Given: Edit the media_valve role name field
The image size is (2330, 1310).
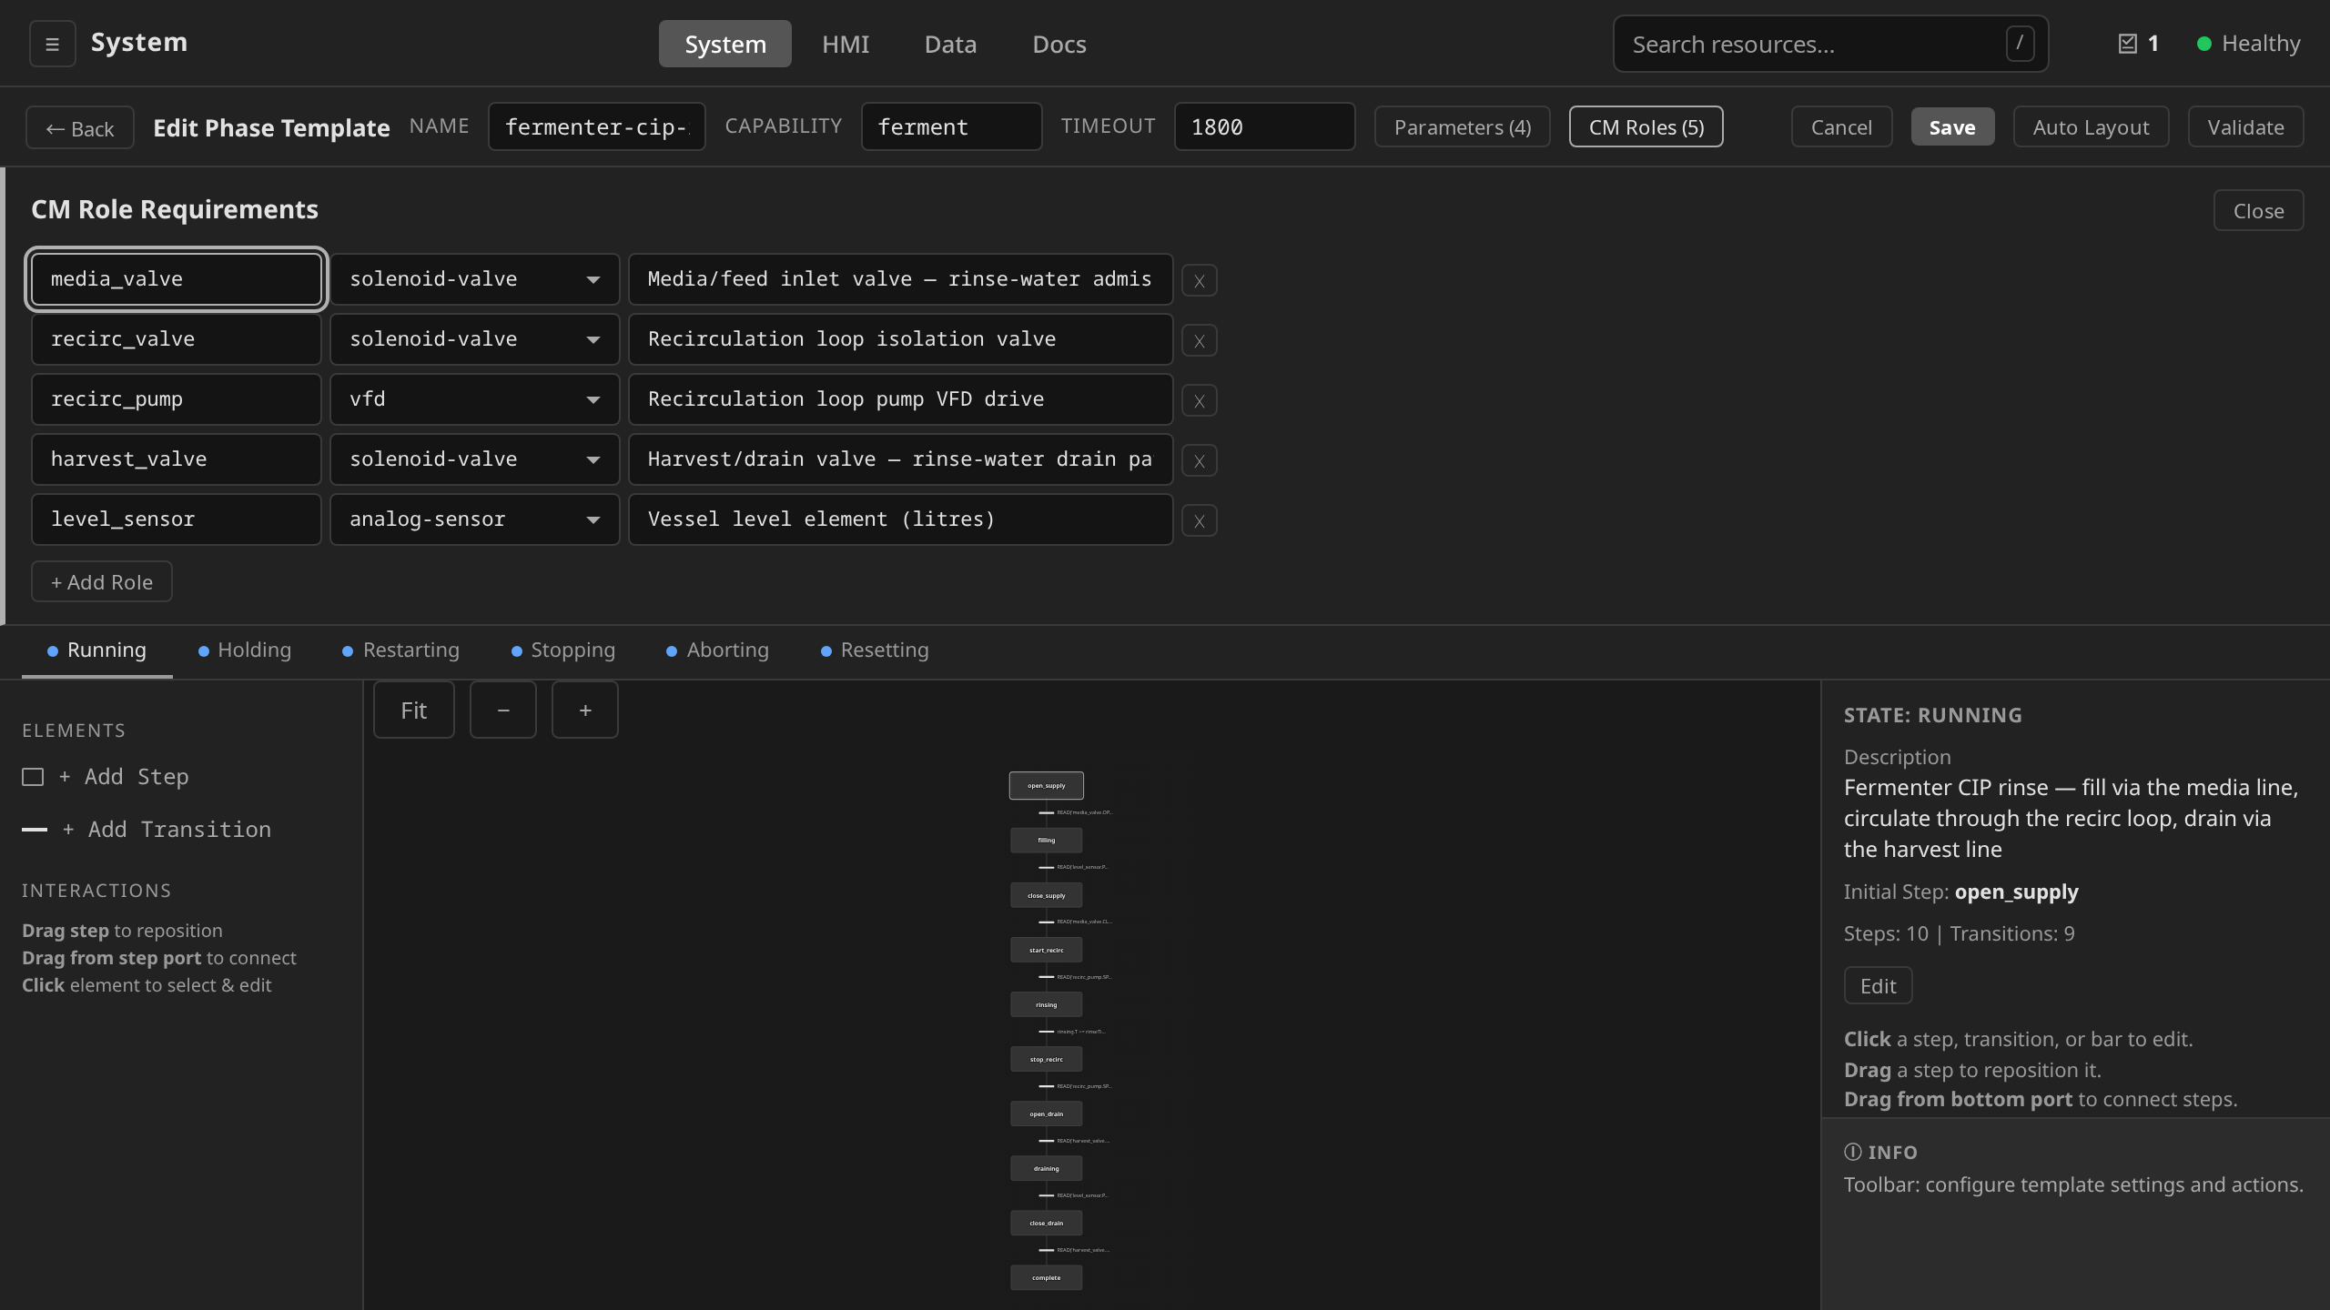Looking at the screenshot, I should 177,279.
